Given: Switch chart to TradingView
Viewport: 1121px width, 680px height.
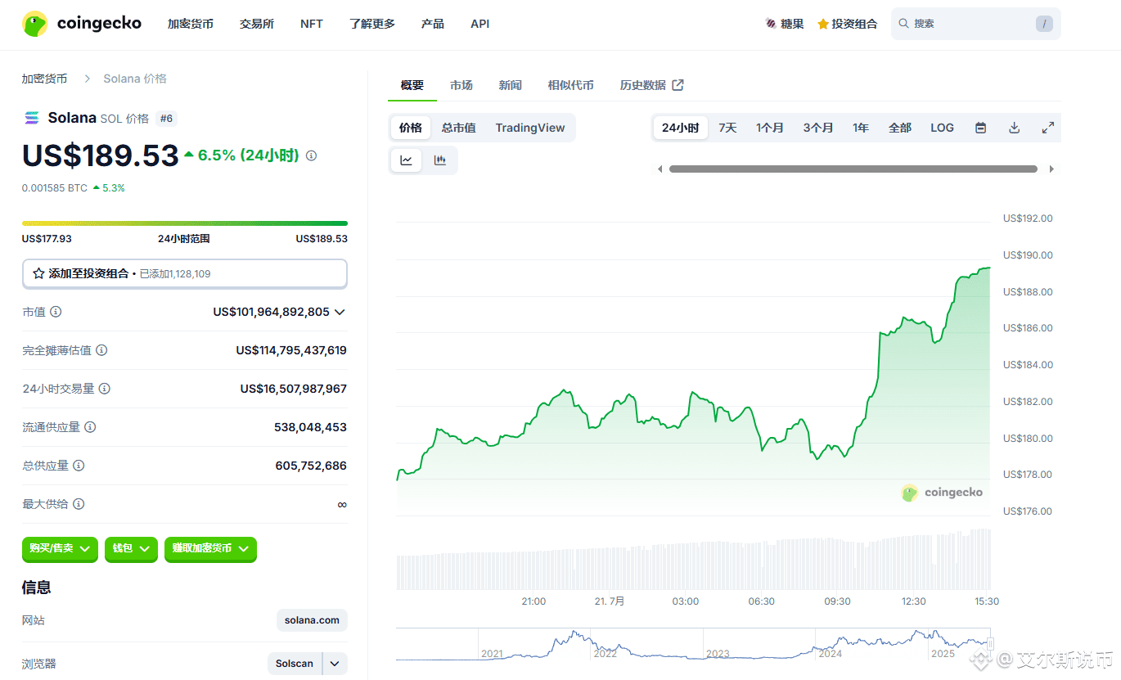Looking at the screenshot, I should [x=530, y=128].
